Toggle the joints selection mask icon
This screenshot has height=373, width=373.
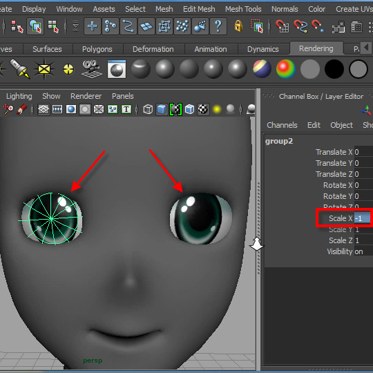111,26
